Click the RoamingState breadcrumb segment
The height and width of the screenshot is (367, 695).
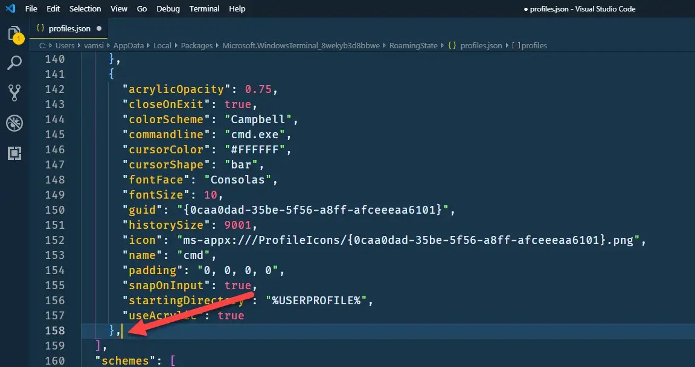point(414,46)
